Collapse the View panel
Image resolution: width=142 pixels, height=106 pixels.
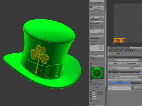91,14
